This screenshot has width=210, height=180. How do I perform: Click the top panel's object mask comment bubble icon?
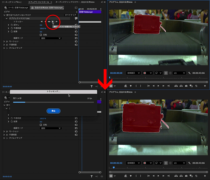[76, 18]
